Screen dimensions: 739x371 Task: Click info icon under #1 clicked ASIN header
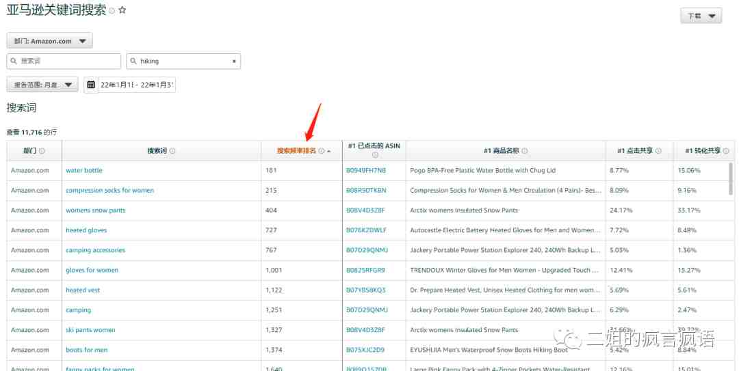tap(375, 155)
